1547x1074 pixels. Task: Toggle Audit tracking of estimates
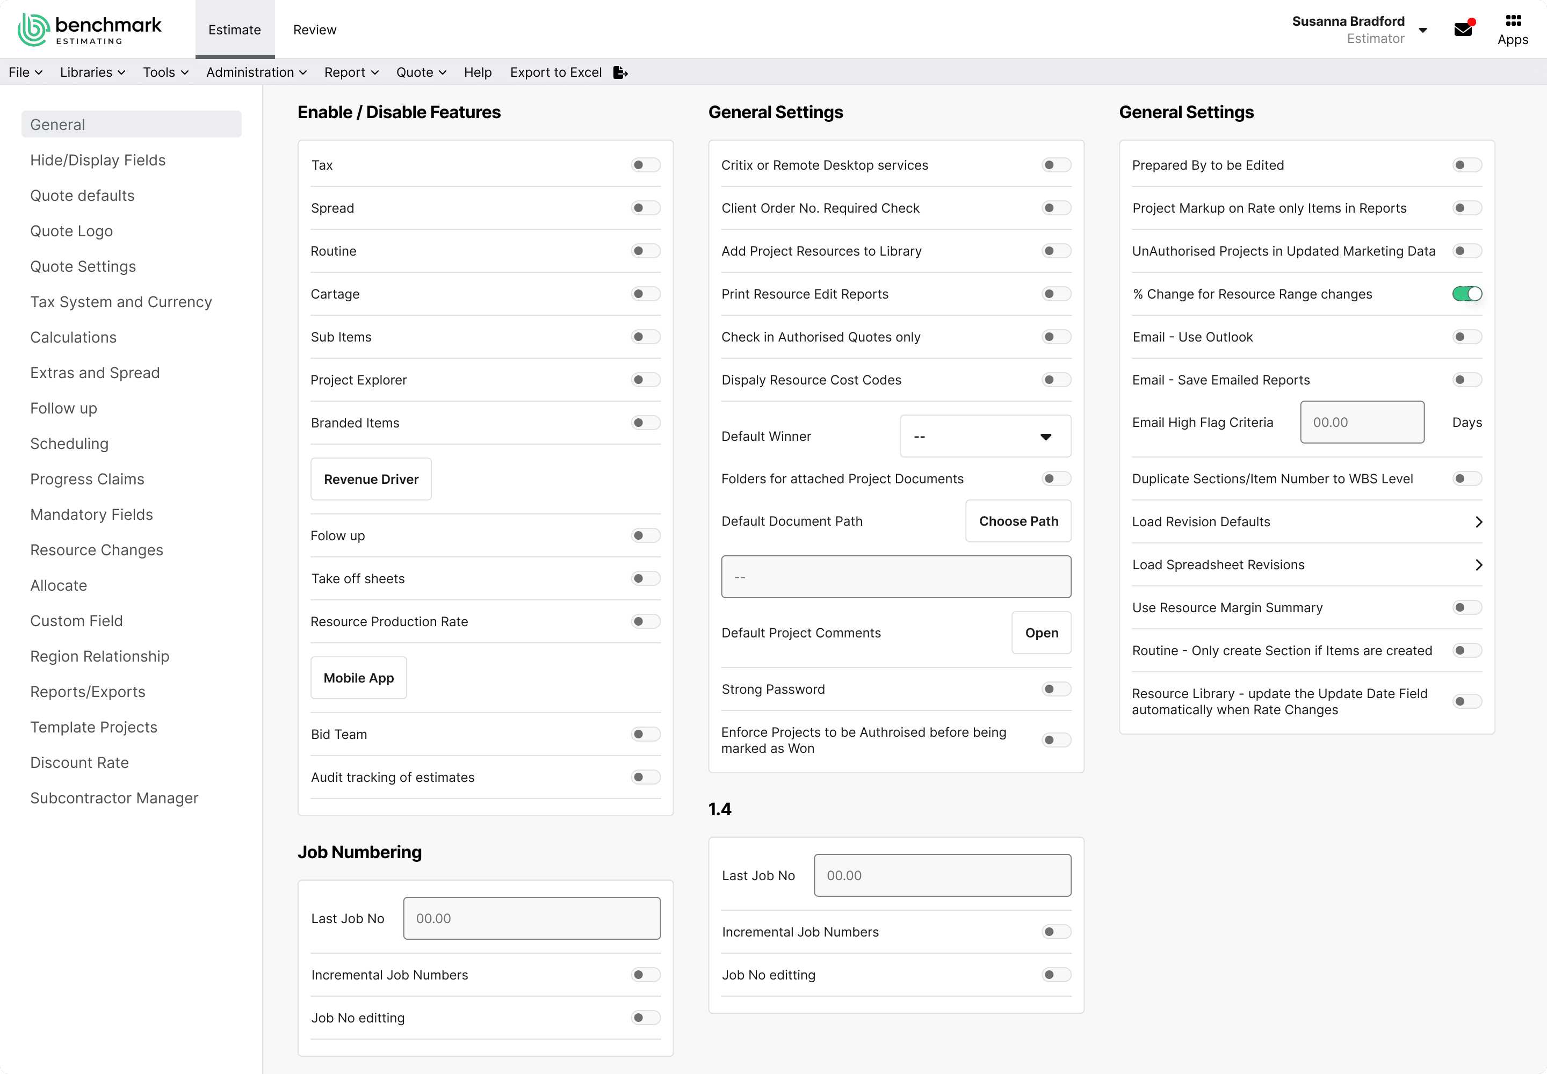click(646, 777)
